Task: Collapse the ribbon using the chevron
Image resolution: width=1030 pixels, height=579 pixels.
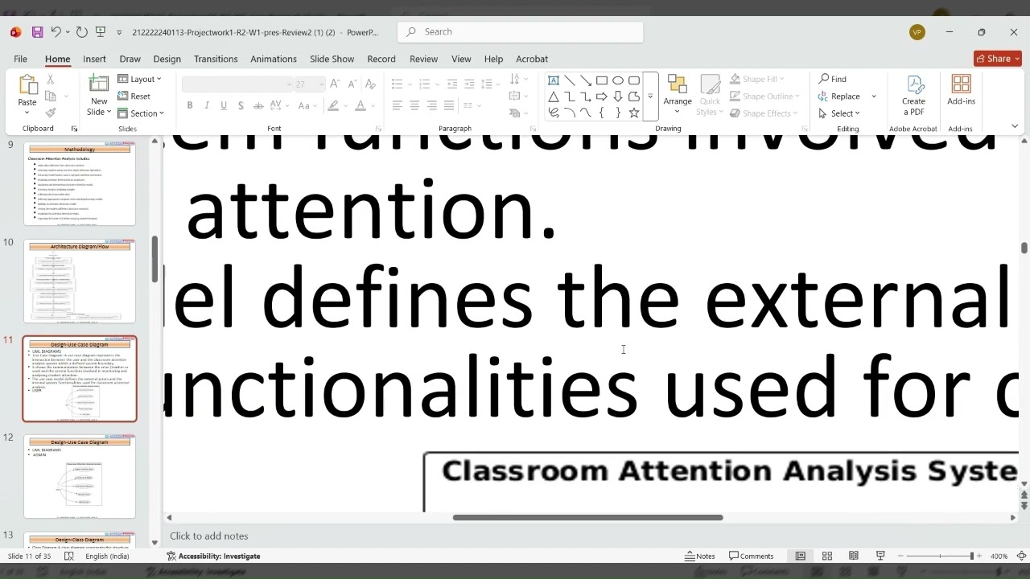Action: pos(1014,126)
